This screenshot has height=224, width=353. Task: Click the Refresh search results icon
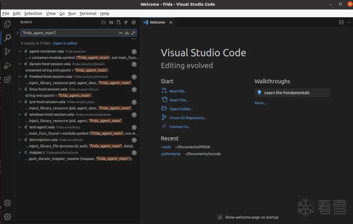pos(104,22)
